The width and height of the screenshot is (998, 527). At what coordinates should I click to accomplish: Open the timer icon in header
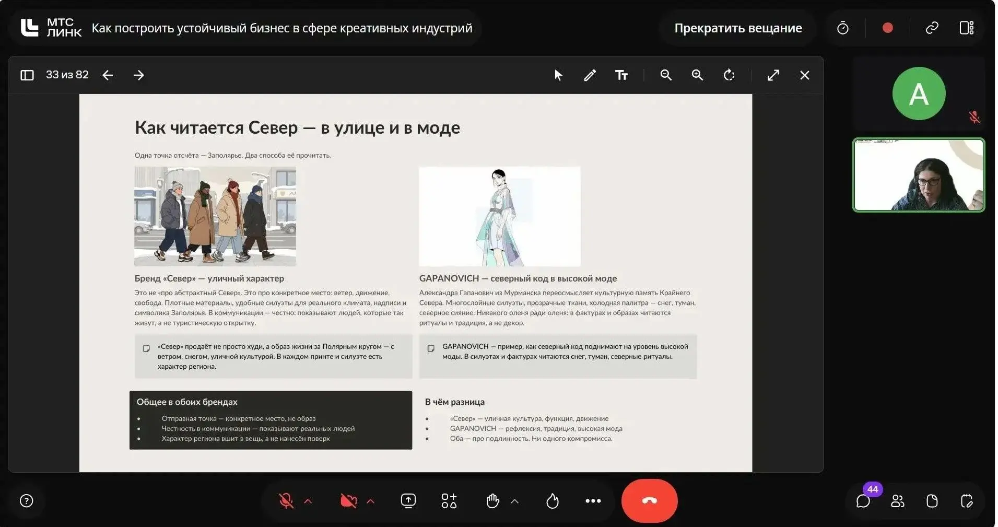click(843, 28)
